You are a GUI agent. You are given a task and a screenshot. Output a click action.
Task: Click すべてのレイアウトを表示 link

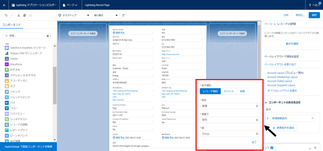[x=282, y=91]
